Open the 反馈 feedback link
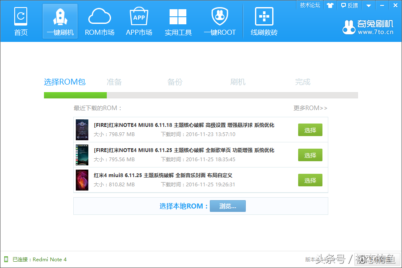This screenshot has height=268, width=402. point(349,5)
